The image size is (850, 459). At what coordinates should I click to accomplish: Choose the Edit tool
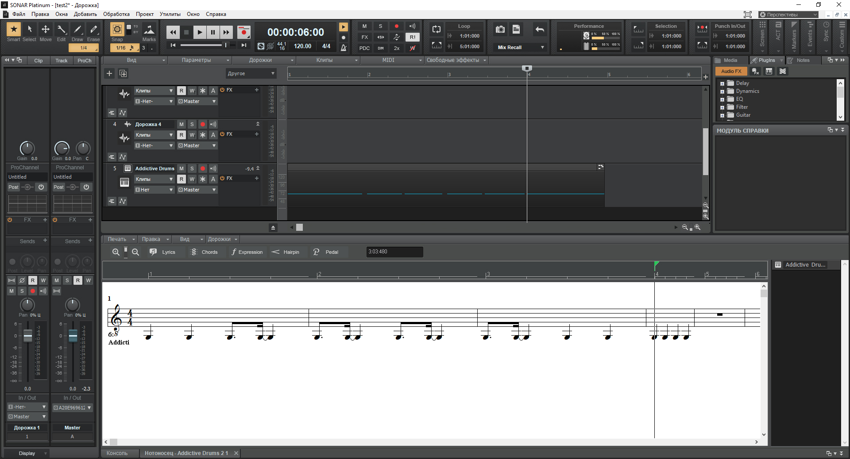pos(62,30)
